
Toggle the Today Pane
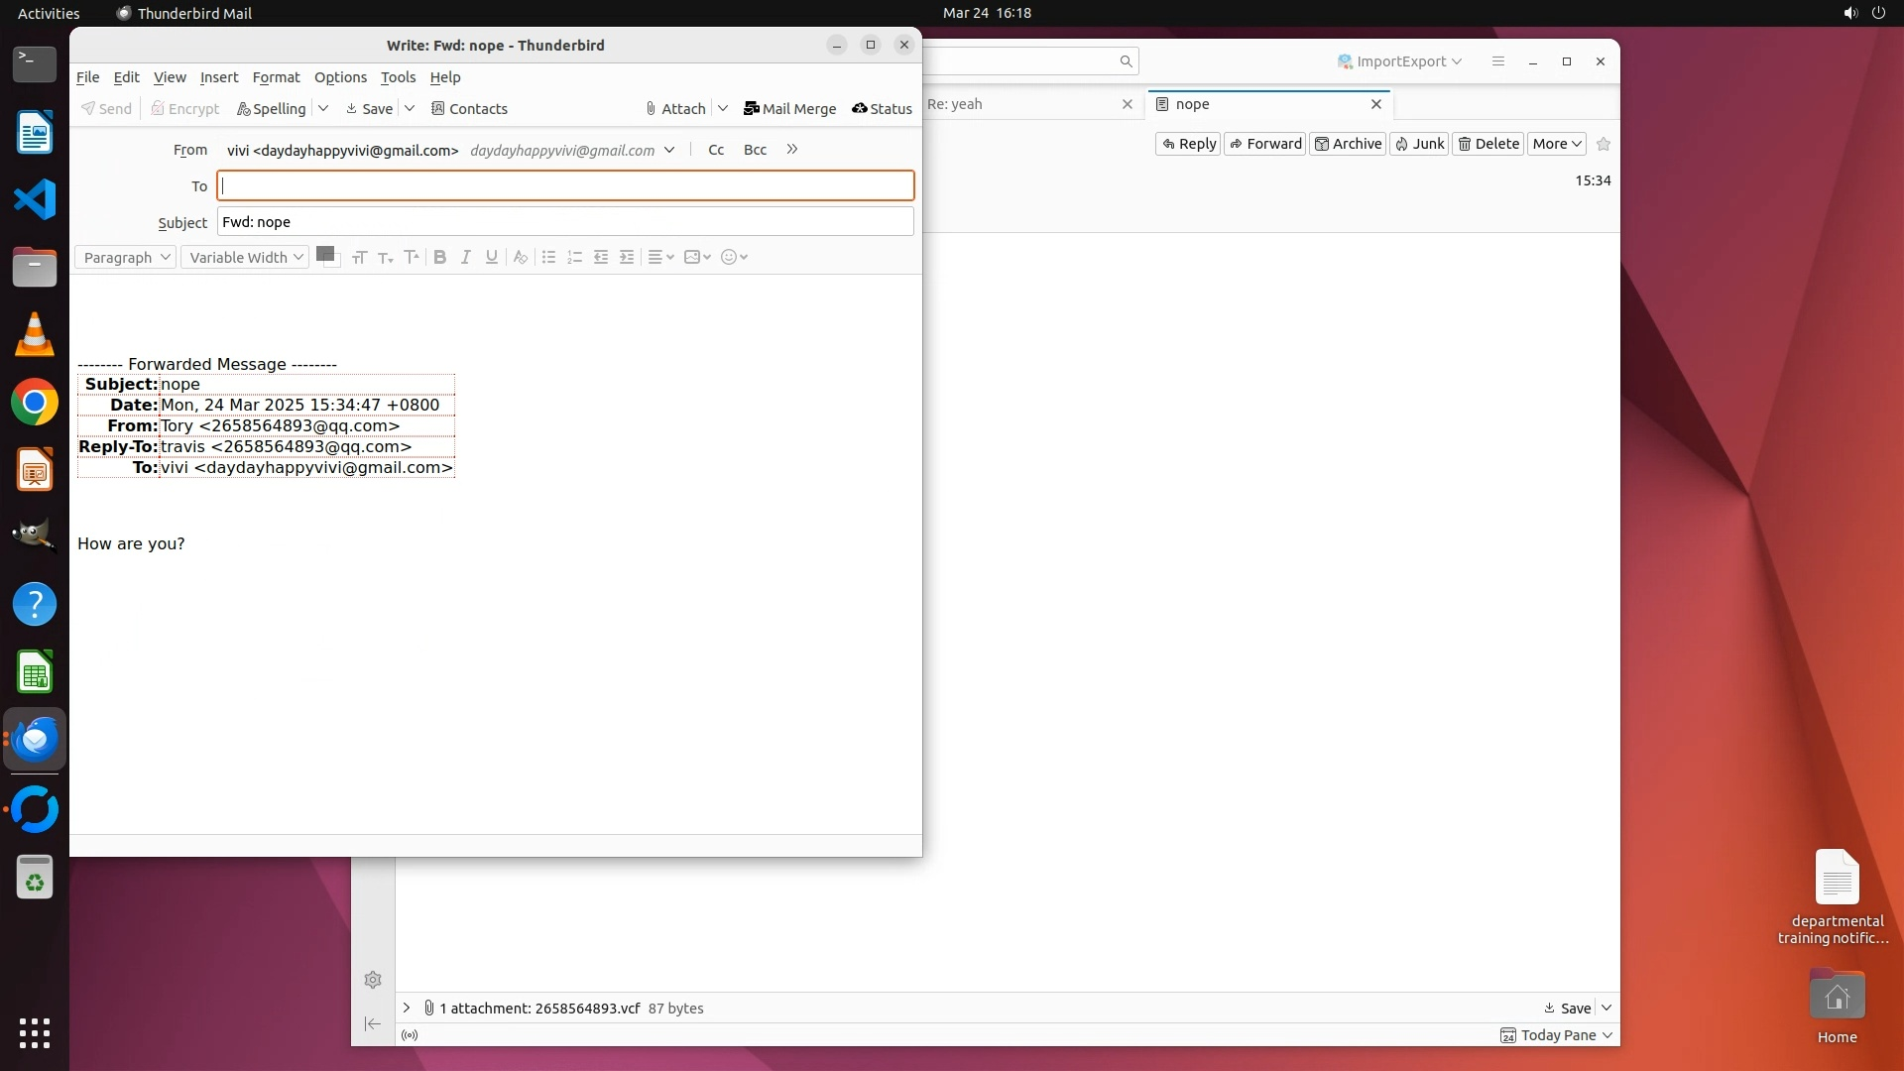(x=1557, y=1034)
